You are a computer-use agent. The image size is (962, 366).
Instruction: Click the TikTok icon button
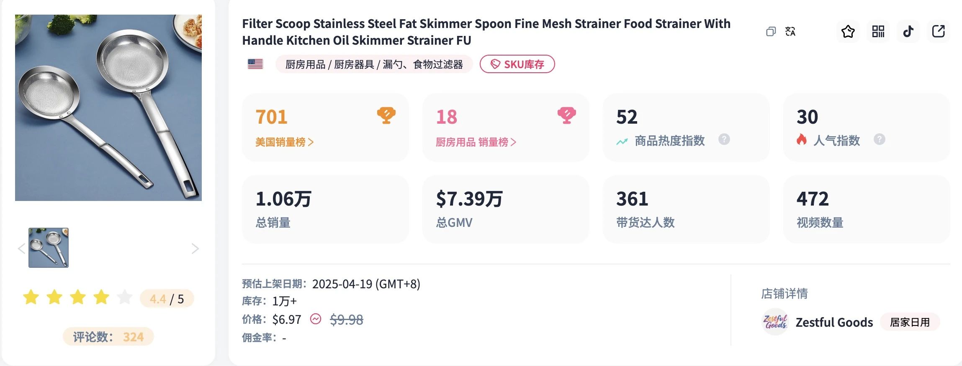(908, 32)
